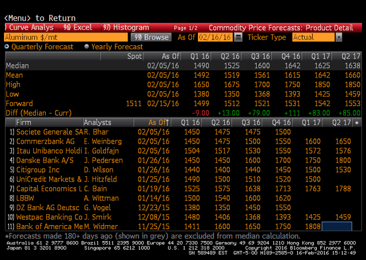
Task: Click the -9.00 Q1 16 difference value
Action: (x=201, y=113)
